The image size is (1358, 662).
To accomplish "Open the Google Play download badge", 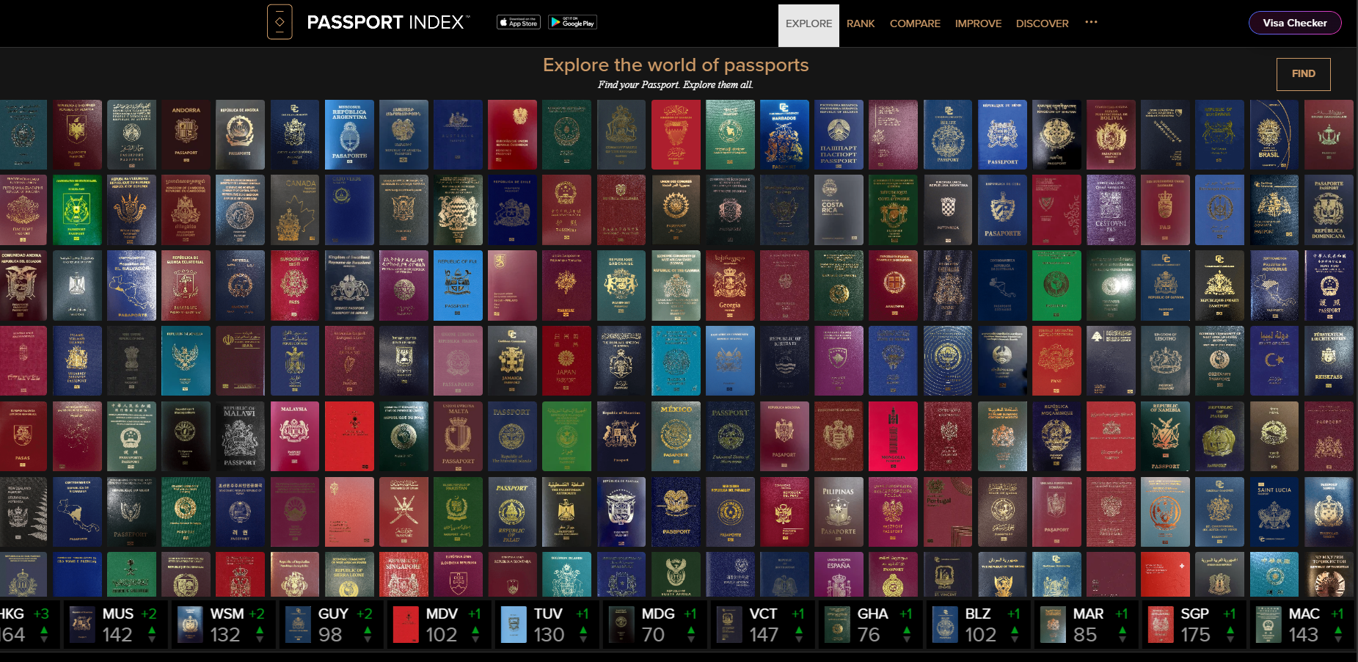I will pyautogui.click(x=572, y=22).
